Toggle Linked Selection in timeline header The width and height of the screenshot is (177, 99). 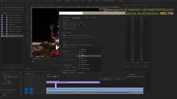pos(33,76)
